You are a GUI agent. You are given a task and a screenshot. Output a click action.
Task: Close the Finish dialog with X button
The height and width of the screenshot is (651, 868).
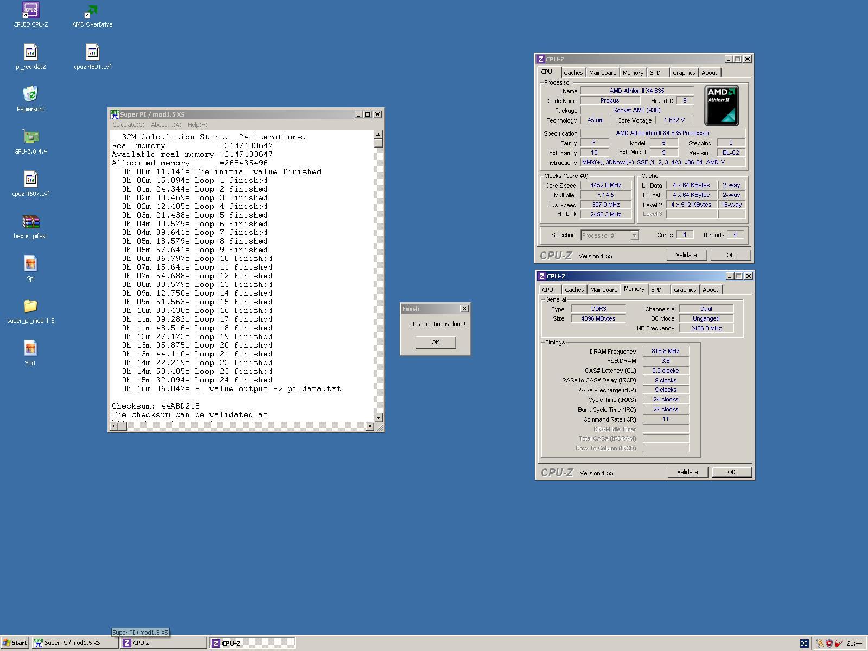[464, 309]
